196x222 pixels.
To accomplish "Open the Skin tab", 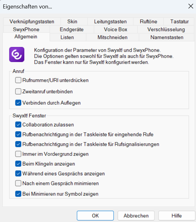I will [x=72, y=22].
